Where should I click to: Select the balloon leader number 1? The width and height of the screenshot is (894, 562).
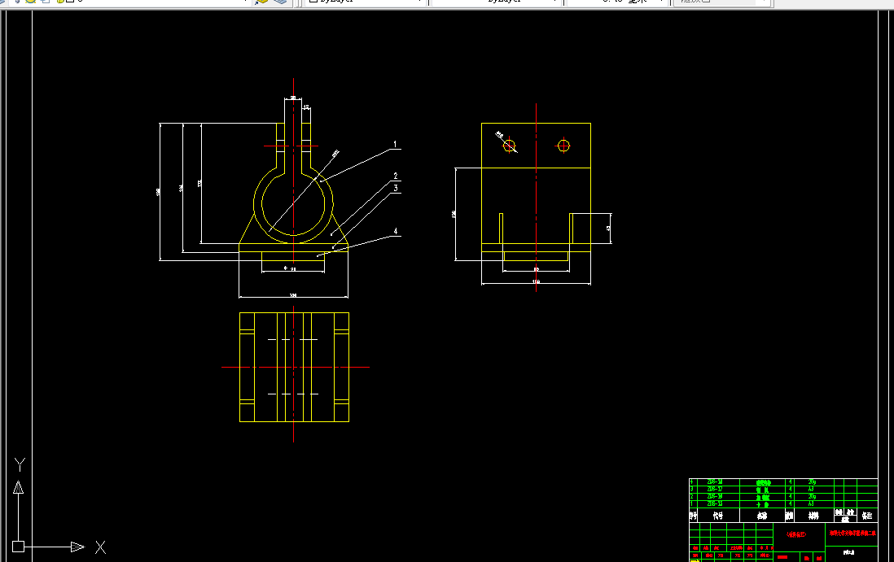tap(395, 145)
